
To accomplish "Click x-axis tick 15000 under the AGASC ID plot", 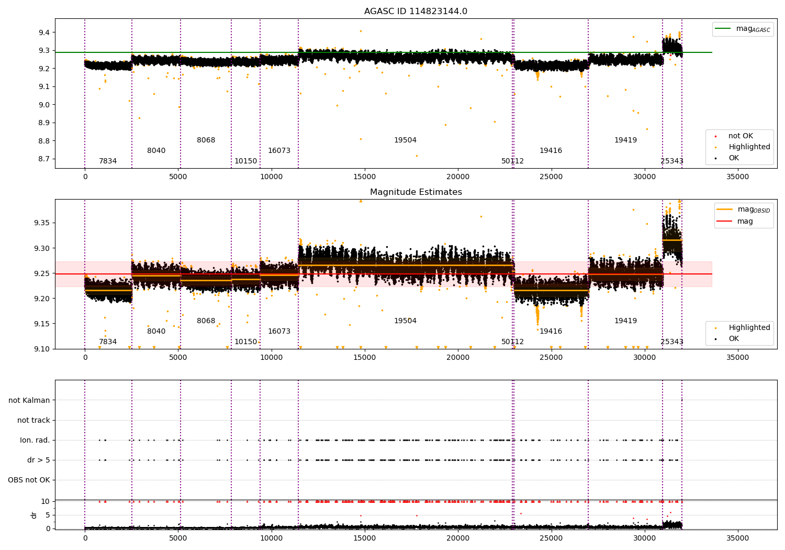I will 365,177.
